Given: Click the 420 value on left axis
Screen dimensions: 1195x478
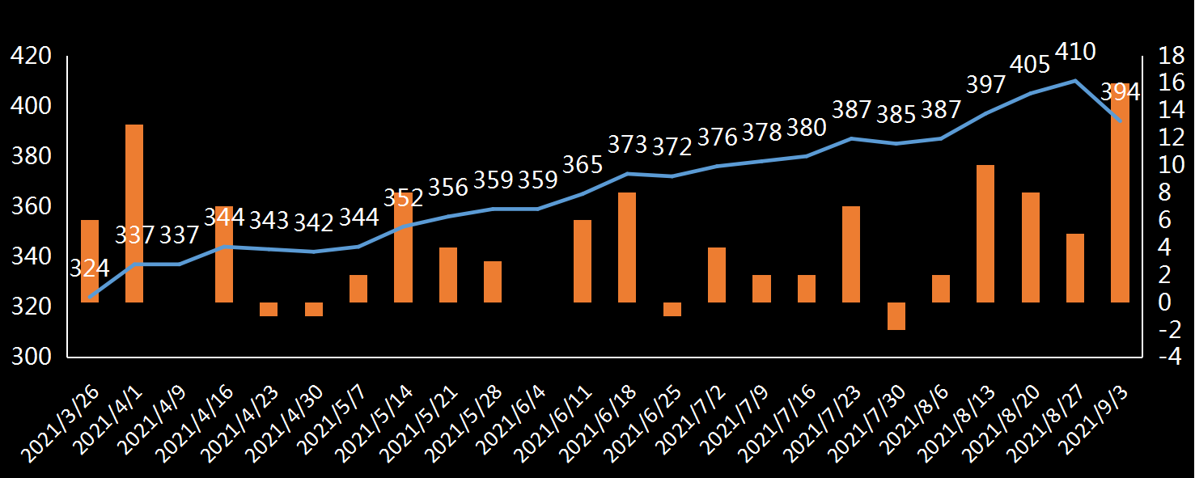Looking at the screenshot, I should (30, 57).
